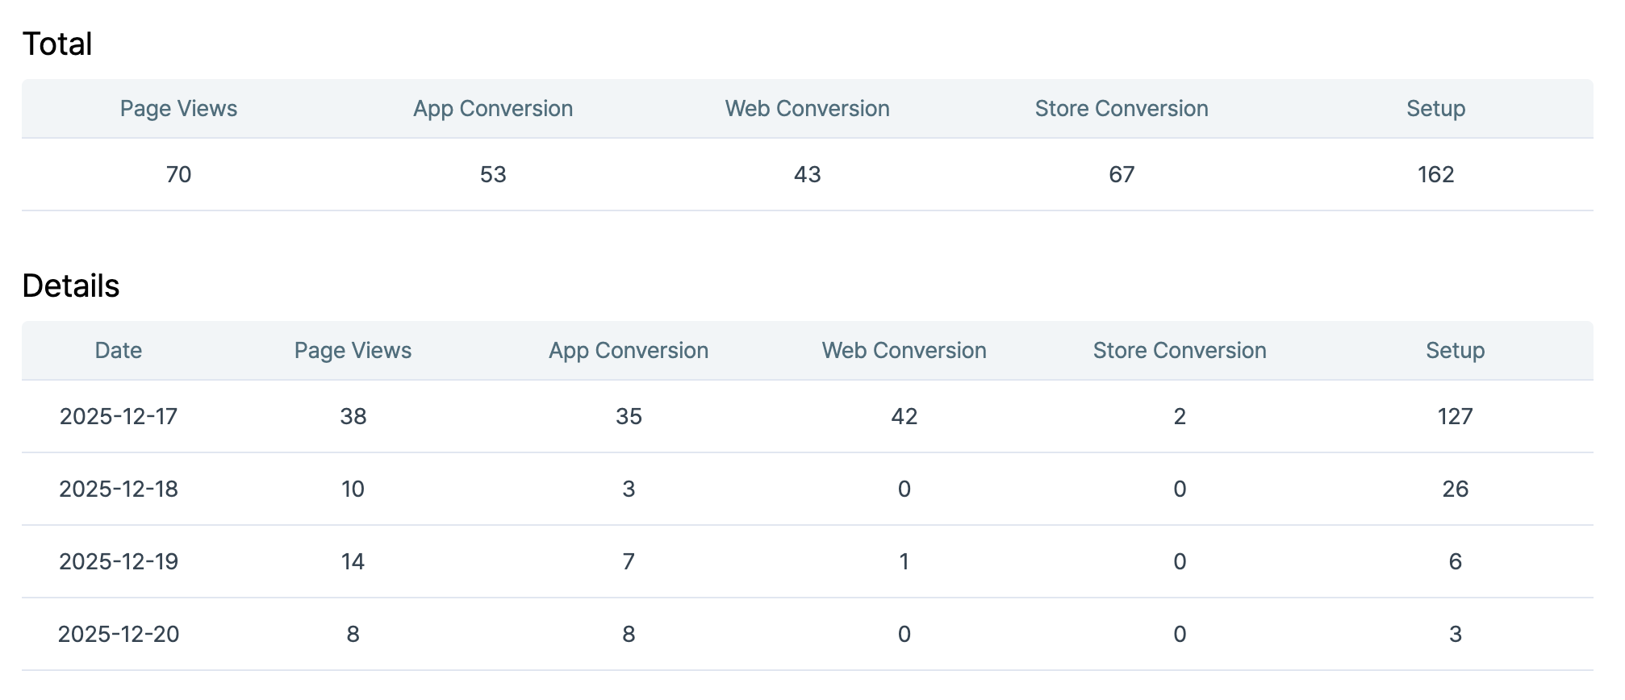The image size is (1625, 700).
Task: Select the total Setup value 162
Action: pos(1435,175)
